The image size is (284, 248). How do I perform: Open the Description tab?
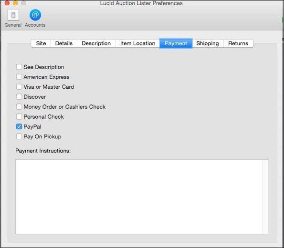(x=96, y=43)
